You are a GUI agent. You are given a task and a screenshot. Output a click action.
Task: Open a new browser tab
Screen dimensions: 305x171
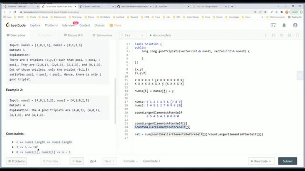(x=232, y=6)
